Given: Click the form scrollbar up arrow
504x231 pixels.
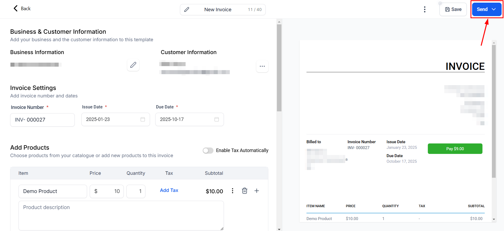Looking at the screenshot, I should coord(279,22).
